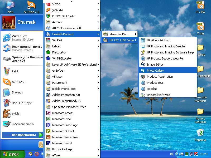Click the eMule icon in pinned list

7,113
